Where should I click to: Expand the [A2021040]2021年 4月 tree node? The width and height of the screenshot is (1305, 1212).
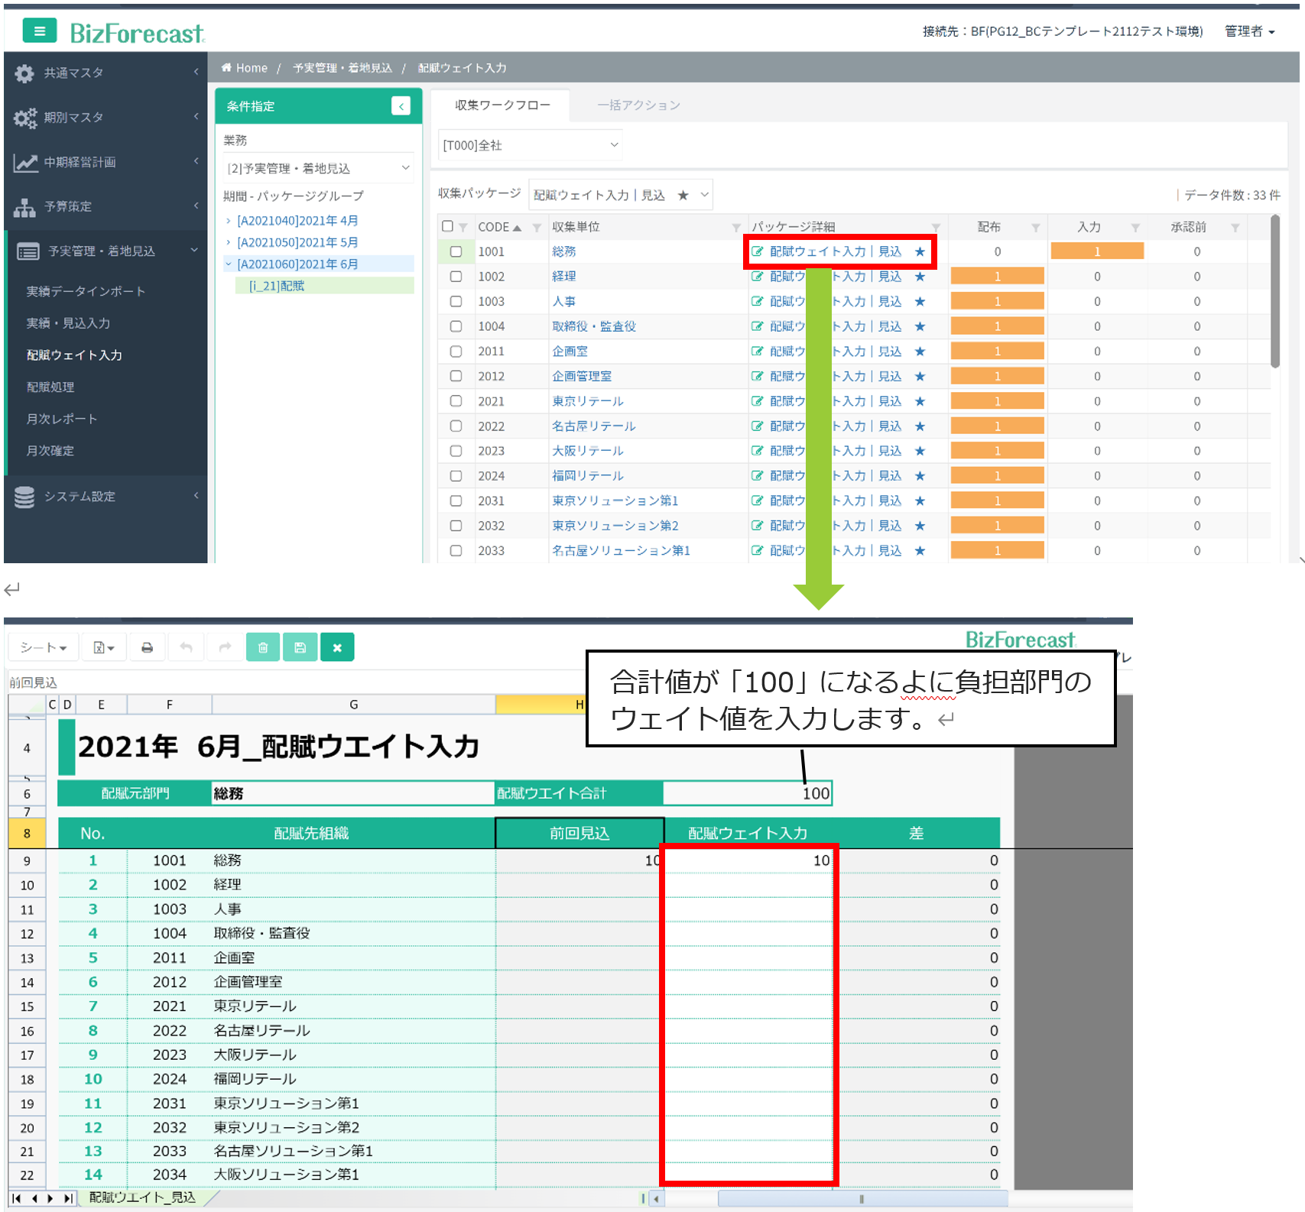pos(229,221)
